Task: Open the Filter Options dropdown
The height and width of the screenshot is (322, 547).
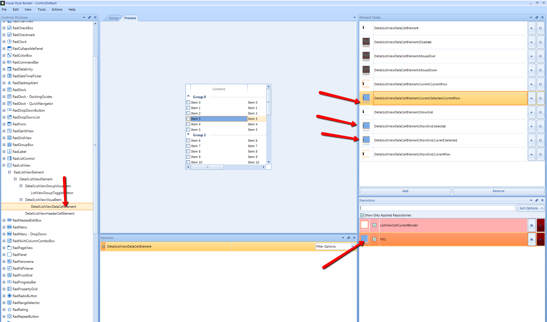Action: point(353,246)
